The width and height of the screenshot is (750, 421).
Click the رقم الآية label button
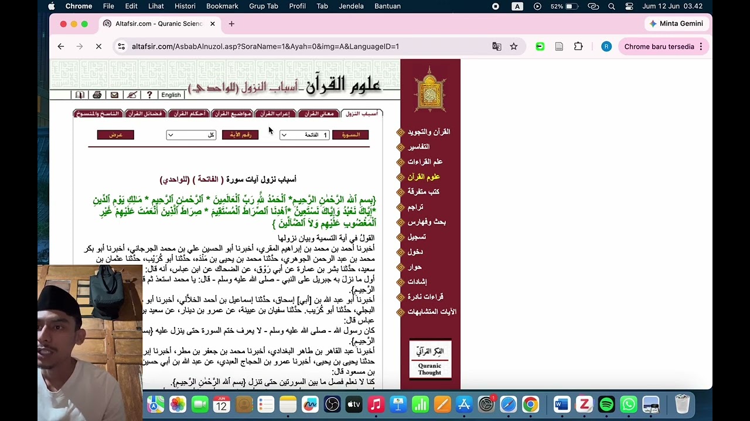tap(240, 135)
